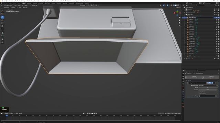220x123 pixels.
Task: Select the 3D Cursor tool
Action: (2, 14)
